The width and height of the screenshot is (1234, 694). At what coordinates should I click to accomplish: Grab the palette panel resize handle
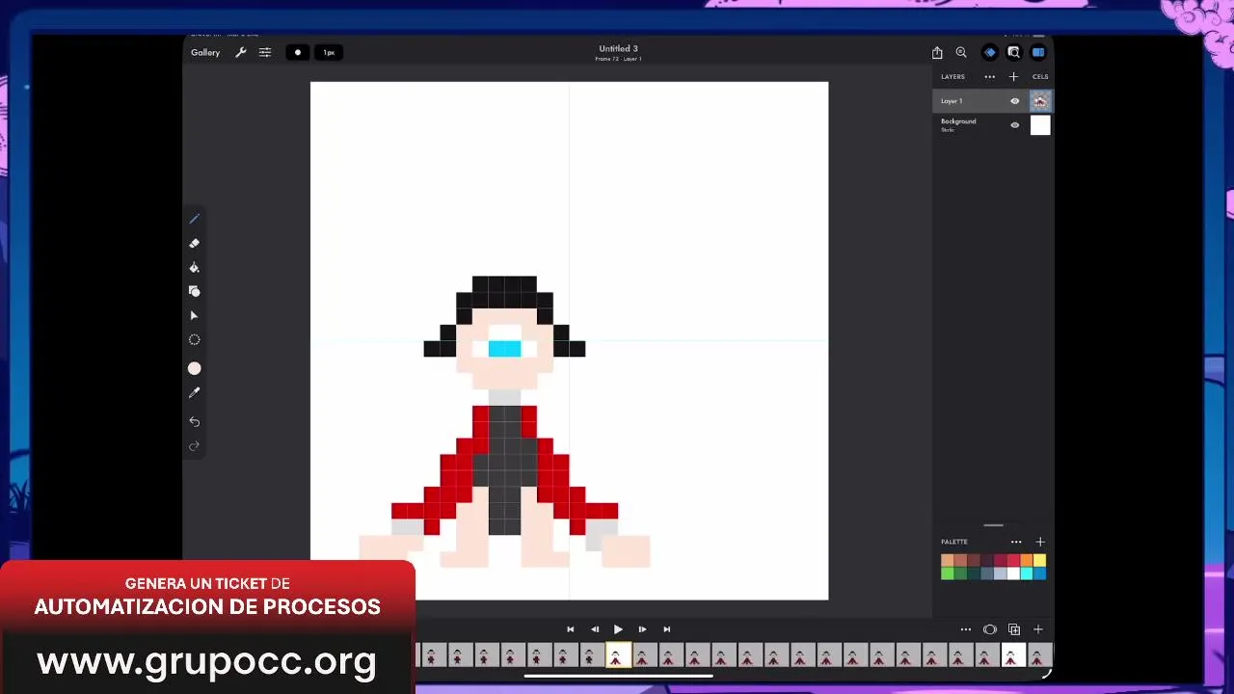click(993, 525)
